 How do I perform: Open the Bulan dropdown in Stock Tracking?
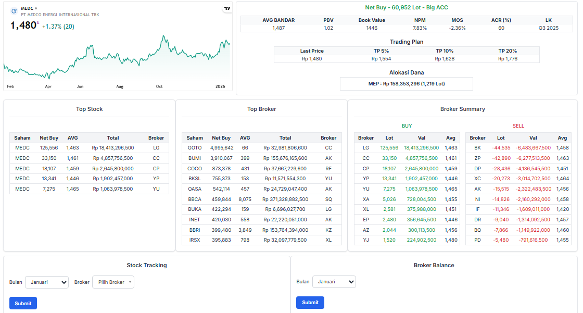click(47, 282)
